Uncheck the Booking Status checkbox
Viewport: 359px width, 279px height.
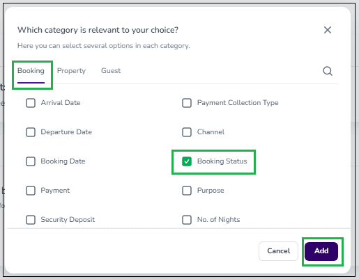(187, 161)
